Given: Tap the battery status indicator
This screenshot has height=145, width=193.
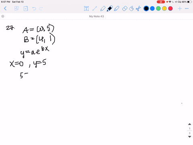Looking at the screenshot, I should click(x=189, y=2).
